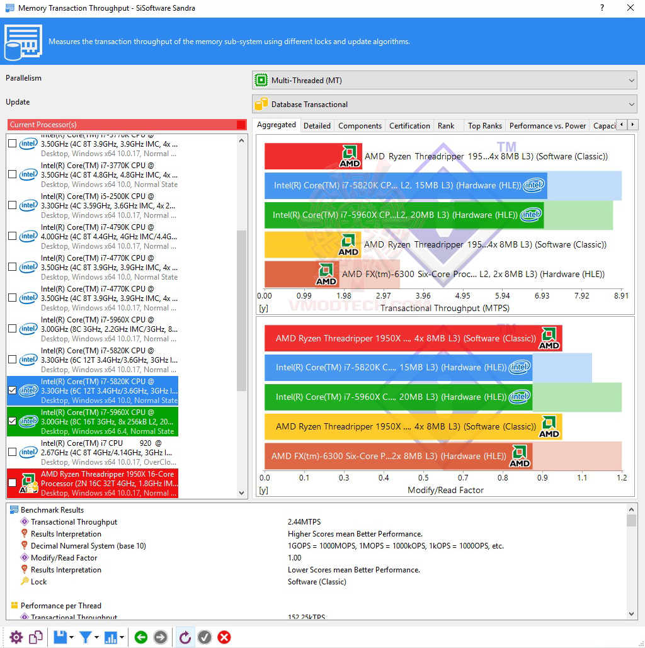The width and height of the screenshot is (645, 648).
Task: Click the AMD logo on Threadripper list row
Action: (29, 483)
